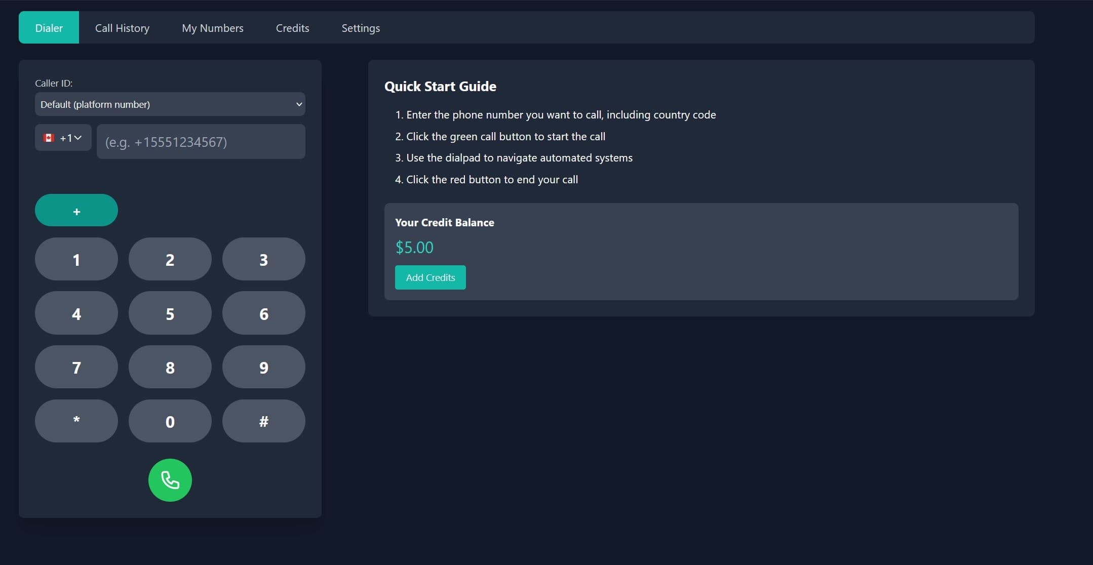Dial digit 2 on keypad
This screenshot has height=565, width=1093.
tap(170, 259)
